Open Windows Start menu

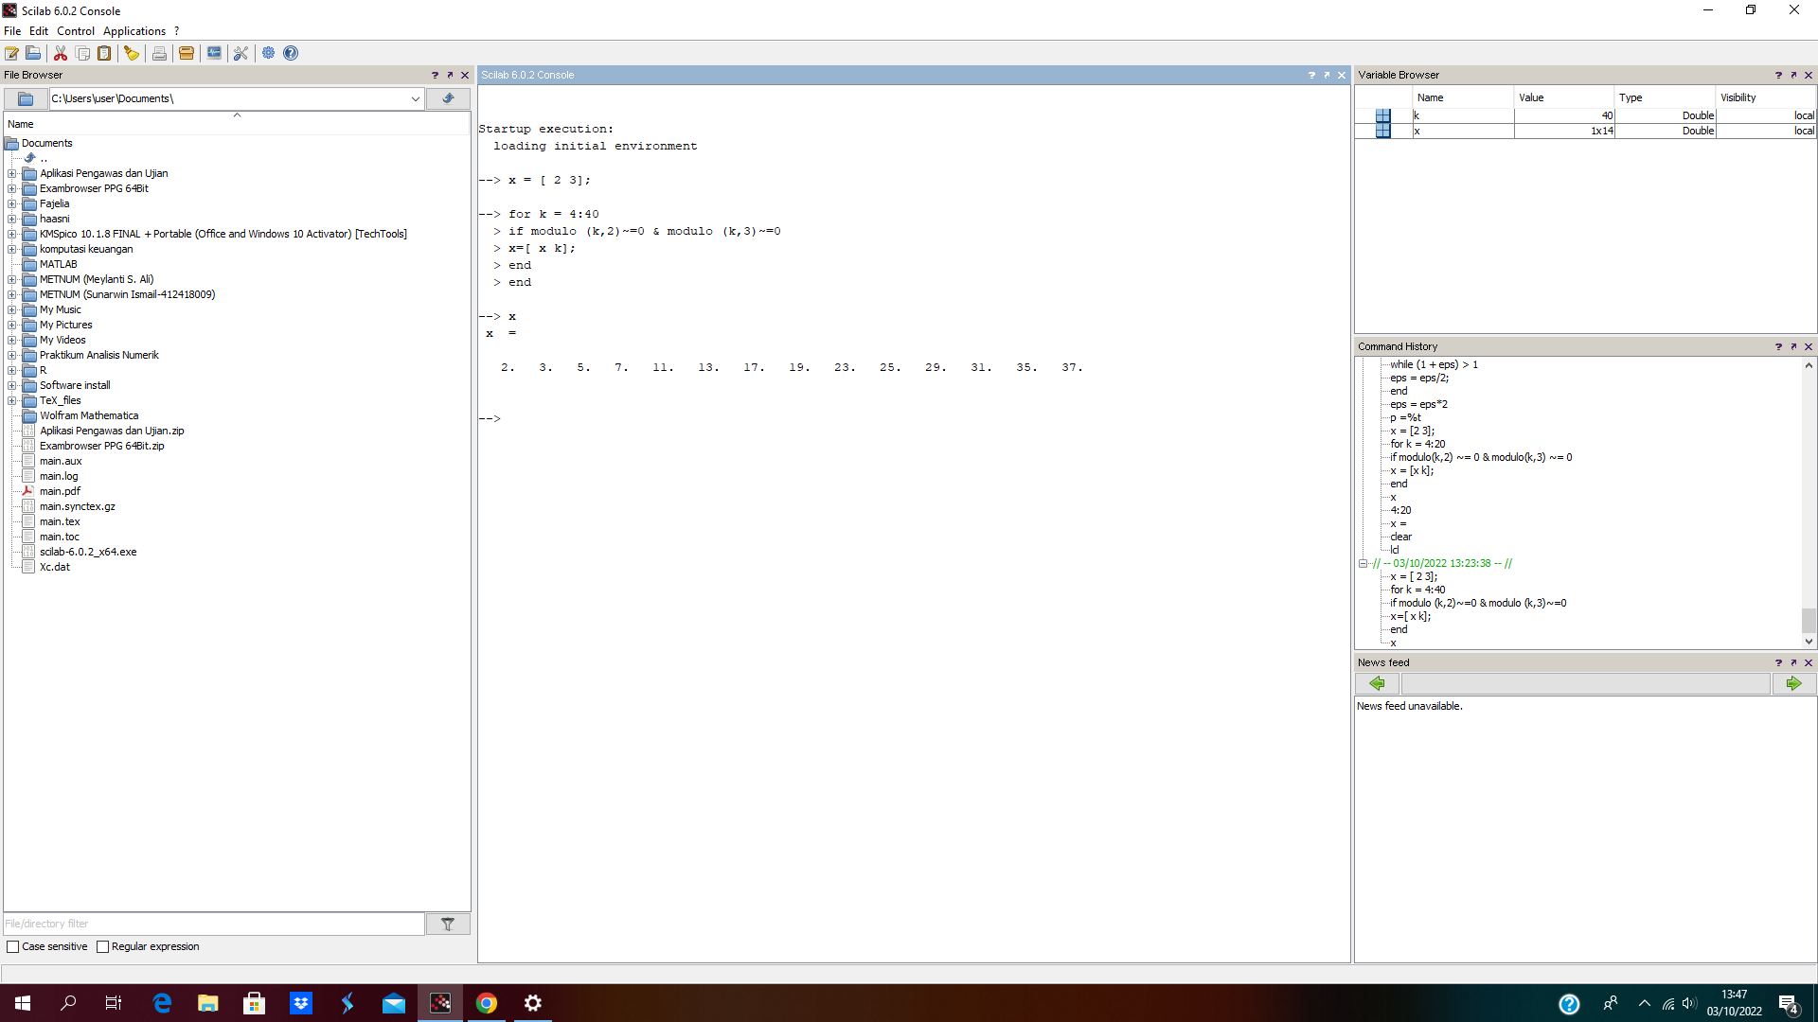click(x=23, y=1003)
